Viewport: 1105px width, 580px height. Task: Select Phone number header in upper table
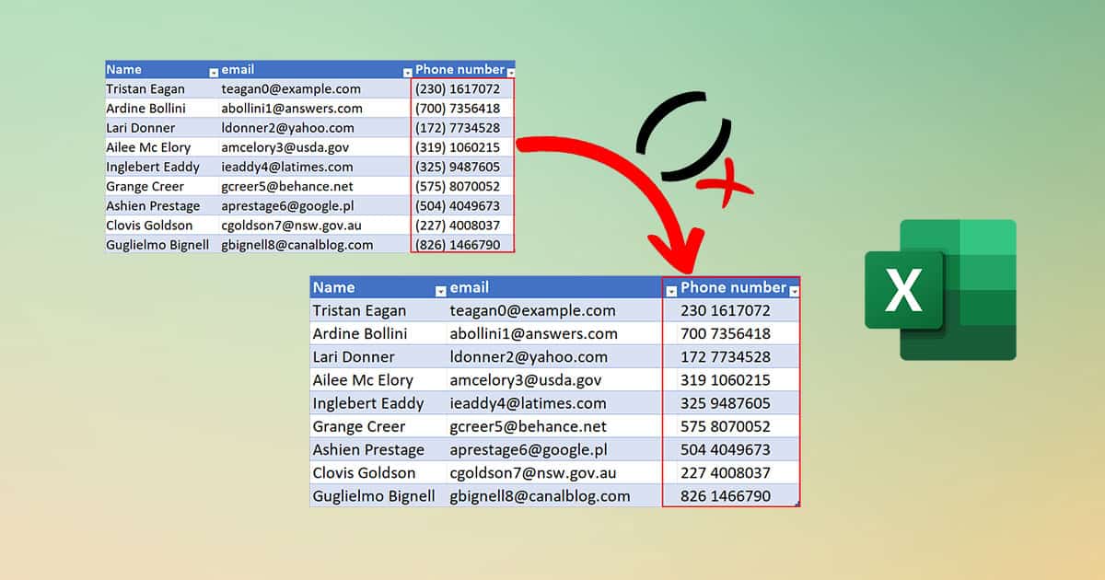coord(463,69)
